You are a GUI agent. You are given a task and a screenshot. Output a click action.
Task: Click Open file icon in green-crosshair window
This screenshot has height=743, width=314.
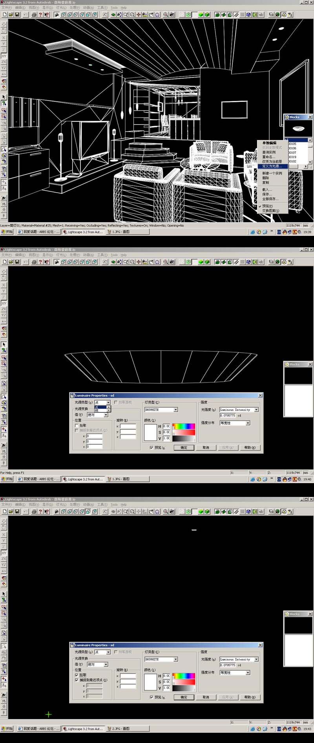pos(11,511)
